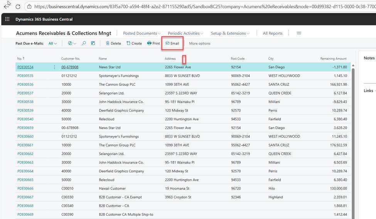
Task: Sort by Remaining Amount column header
Action: [333, 59]
